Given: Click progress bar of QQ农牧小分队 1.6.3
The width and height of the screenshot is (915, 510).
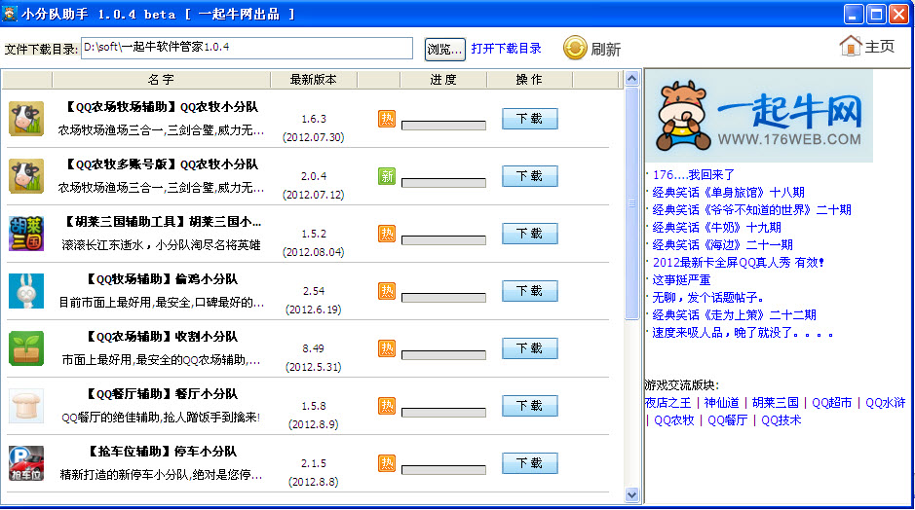Looking at the screenshot, I should (x=443, y=126).
